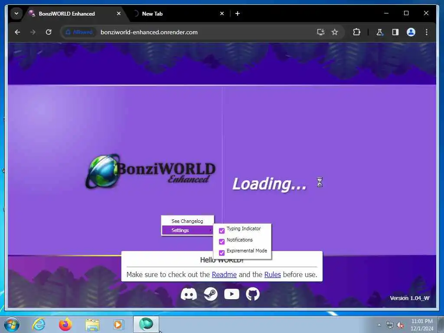444x333 pixels.
Task: Click the browser forward arrow
Action: (33, 32)
